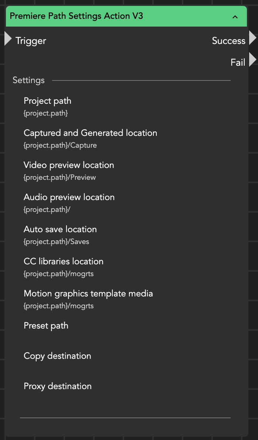Click the Settings section label
258x440 pixels.
coord(28,80)
